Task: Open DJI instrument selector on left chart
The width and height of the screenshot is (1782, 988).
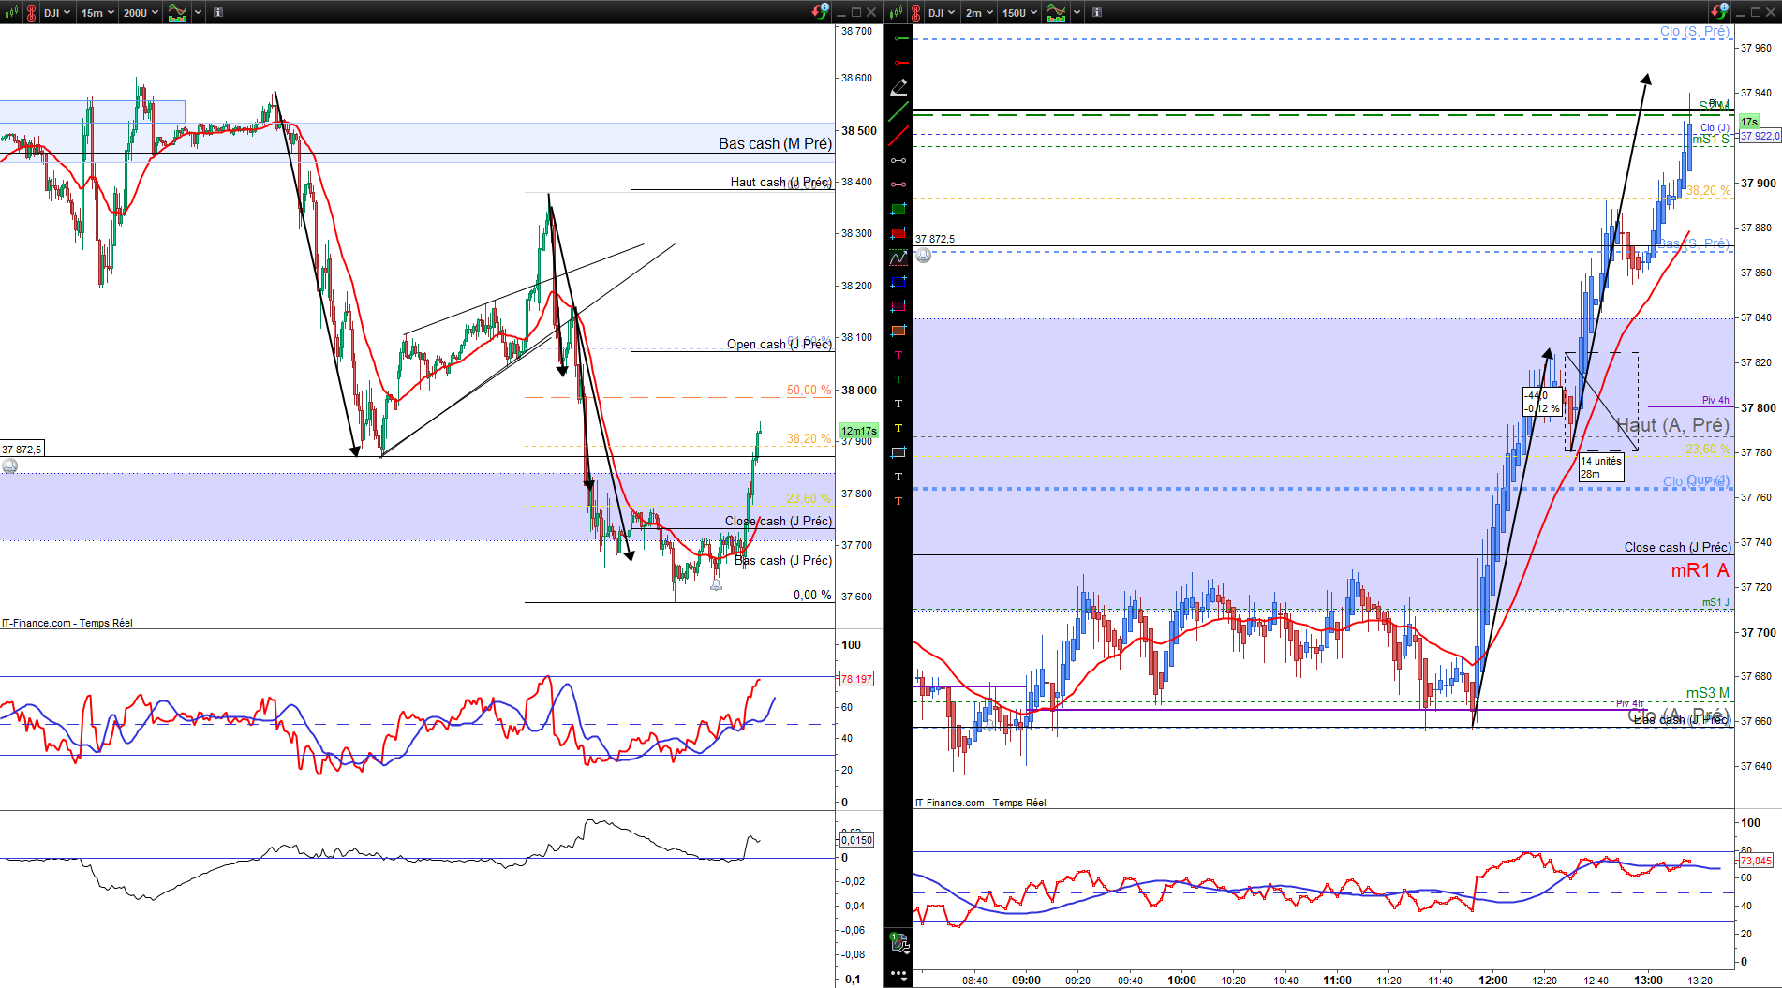Action: click(x=57, y=12)
